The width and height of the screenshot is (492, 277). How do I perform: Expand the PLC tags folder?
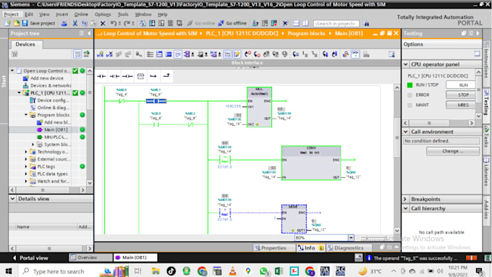click(26, 166)
